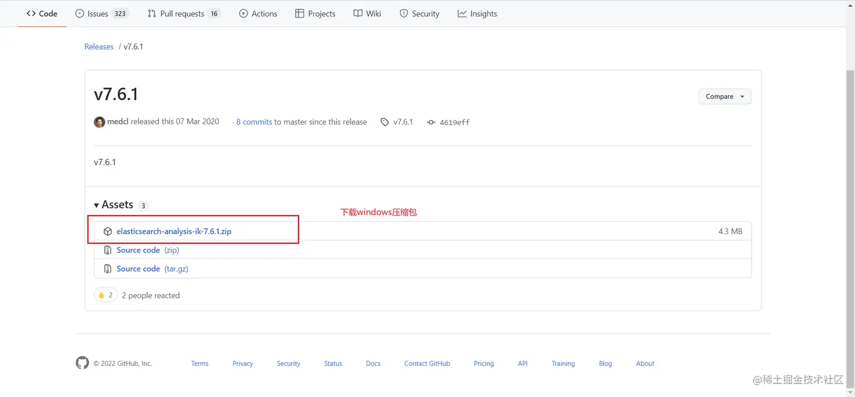Open the API footer link

pyautogui.click(x=522, y=364)
